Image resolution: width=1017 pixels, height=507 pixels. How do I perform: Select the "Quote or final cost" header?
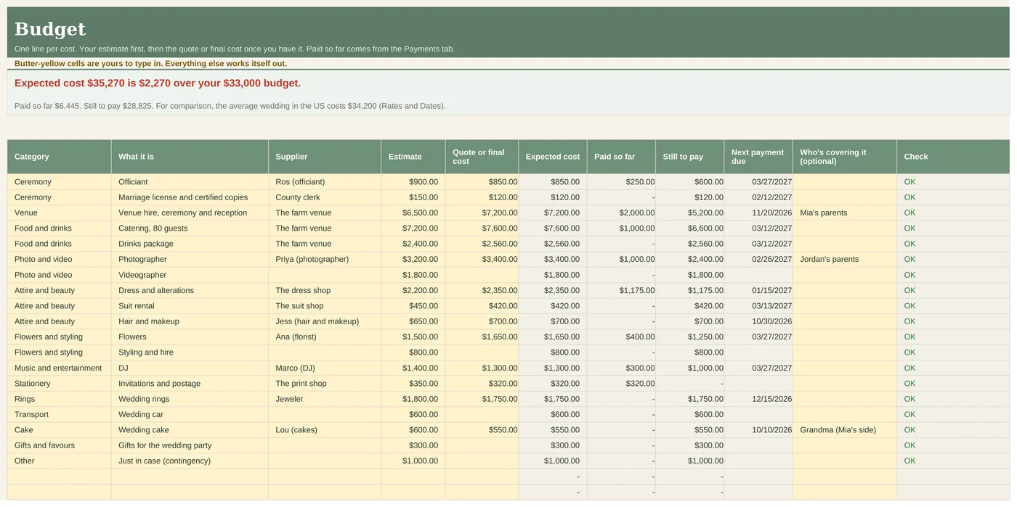coord(482,157)
